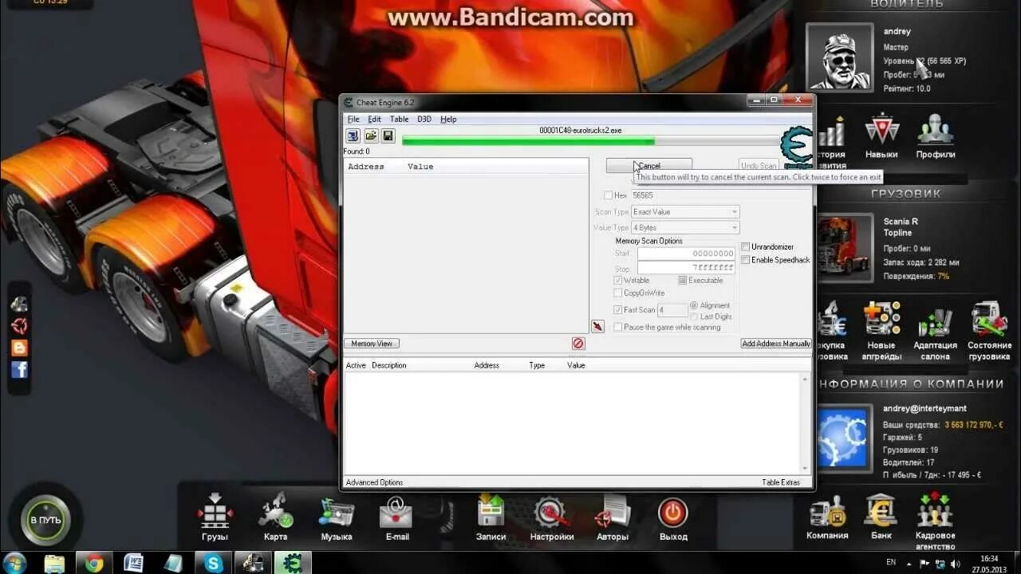
Task: Open the D3D menu
Action: (424, 119)
